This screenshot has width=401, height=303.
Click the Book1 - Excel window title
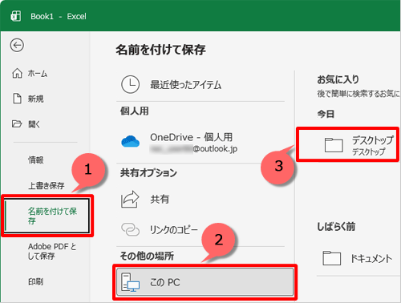click(x=59, y=17)
